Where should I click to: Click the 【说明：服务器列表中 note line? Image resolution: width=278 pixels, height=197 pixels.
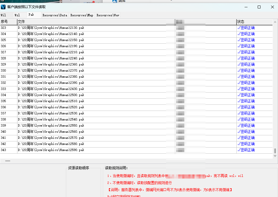pyautogui.click(x=170, y=190)
